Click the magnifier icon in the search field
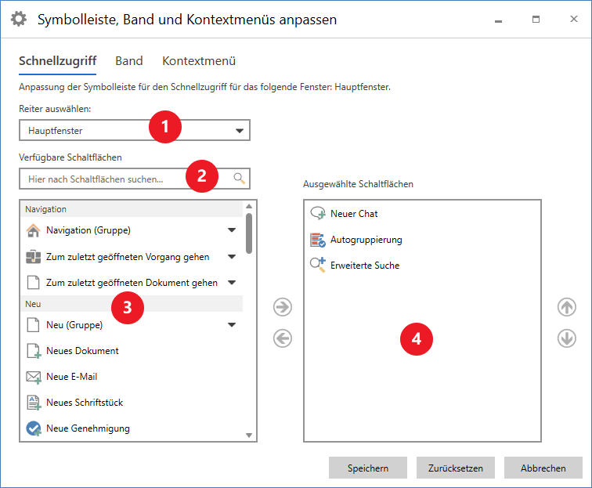The height and width of the screenshot is (488, 592). [239, 179]
